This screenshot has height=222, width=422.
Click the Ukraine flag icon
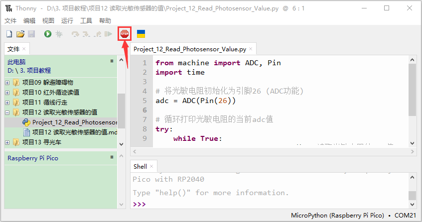point(141,34)
